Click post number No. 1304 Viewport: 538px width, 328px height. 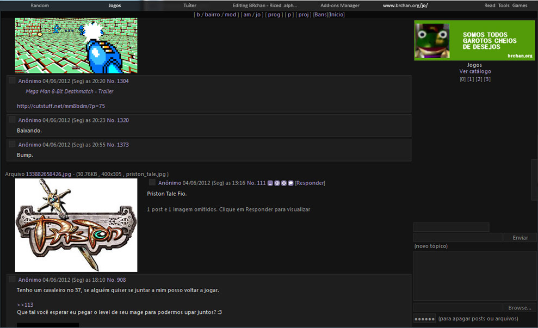coord(118,81)
